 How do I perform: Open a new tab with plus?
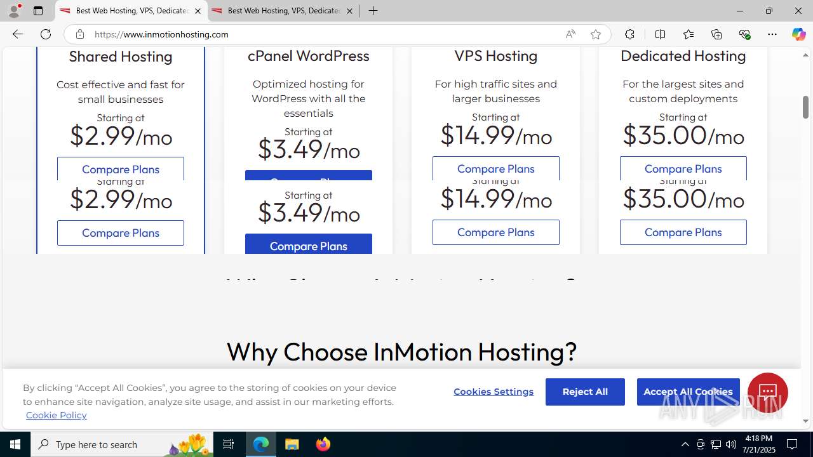(x=373, y=11)
